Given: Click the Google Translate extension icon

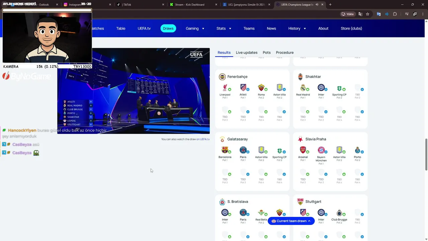Looking at the screenshot, I should pos(379,14).
